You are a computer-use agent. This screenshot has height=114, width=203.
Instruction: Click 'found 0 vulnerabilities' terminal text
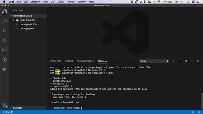65,102
